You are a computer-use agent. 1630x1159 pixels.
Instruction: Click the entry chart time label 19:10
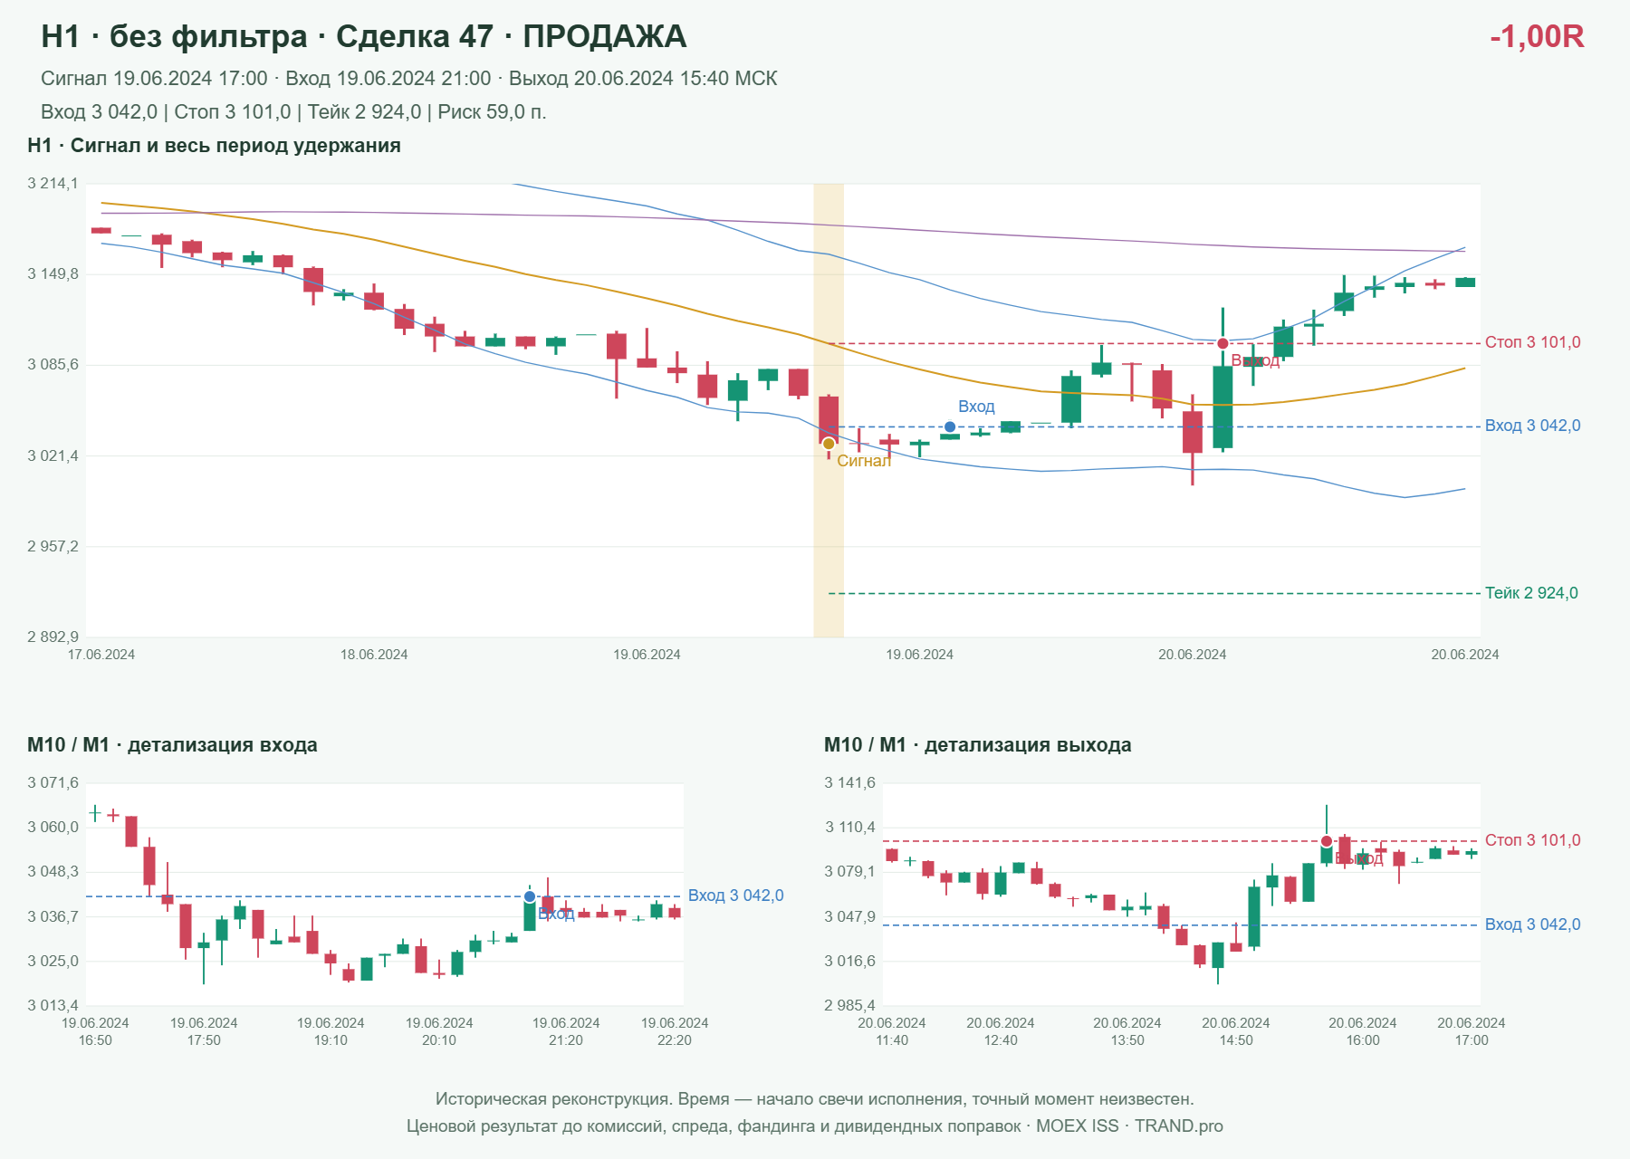(331, 1040)
